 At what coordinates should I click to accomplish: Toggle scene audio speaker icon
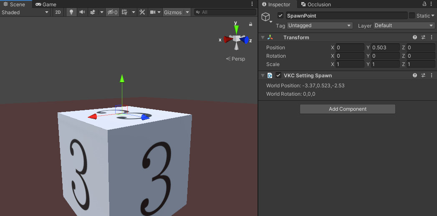click(82, 12)
